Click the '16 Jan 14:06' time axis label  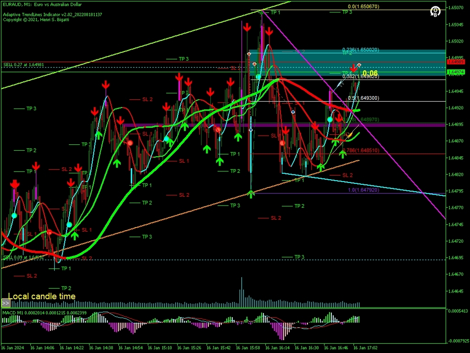tap(42, 348)
